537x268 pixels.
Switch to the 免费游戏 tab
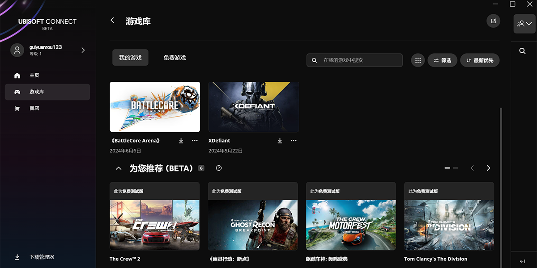(174, 57)
